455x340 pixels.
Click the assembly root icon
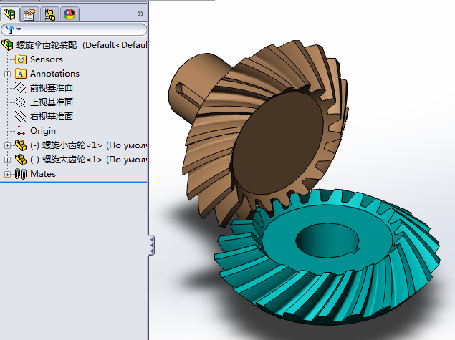[x=7, y=45]
